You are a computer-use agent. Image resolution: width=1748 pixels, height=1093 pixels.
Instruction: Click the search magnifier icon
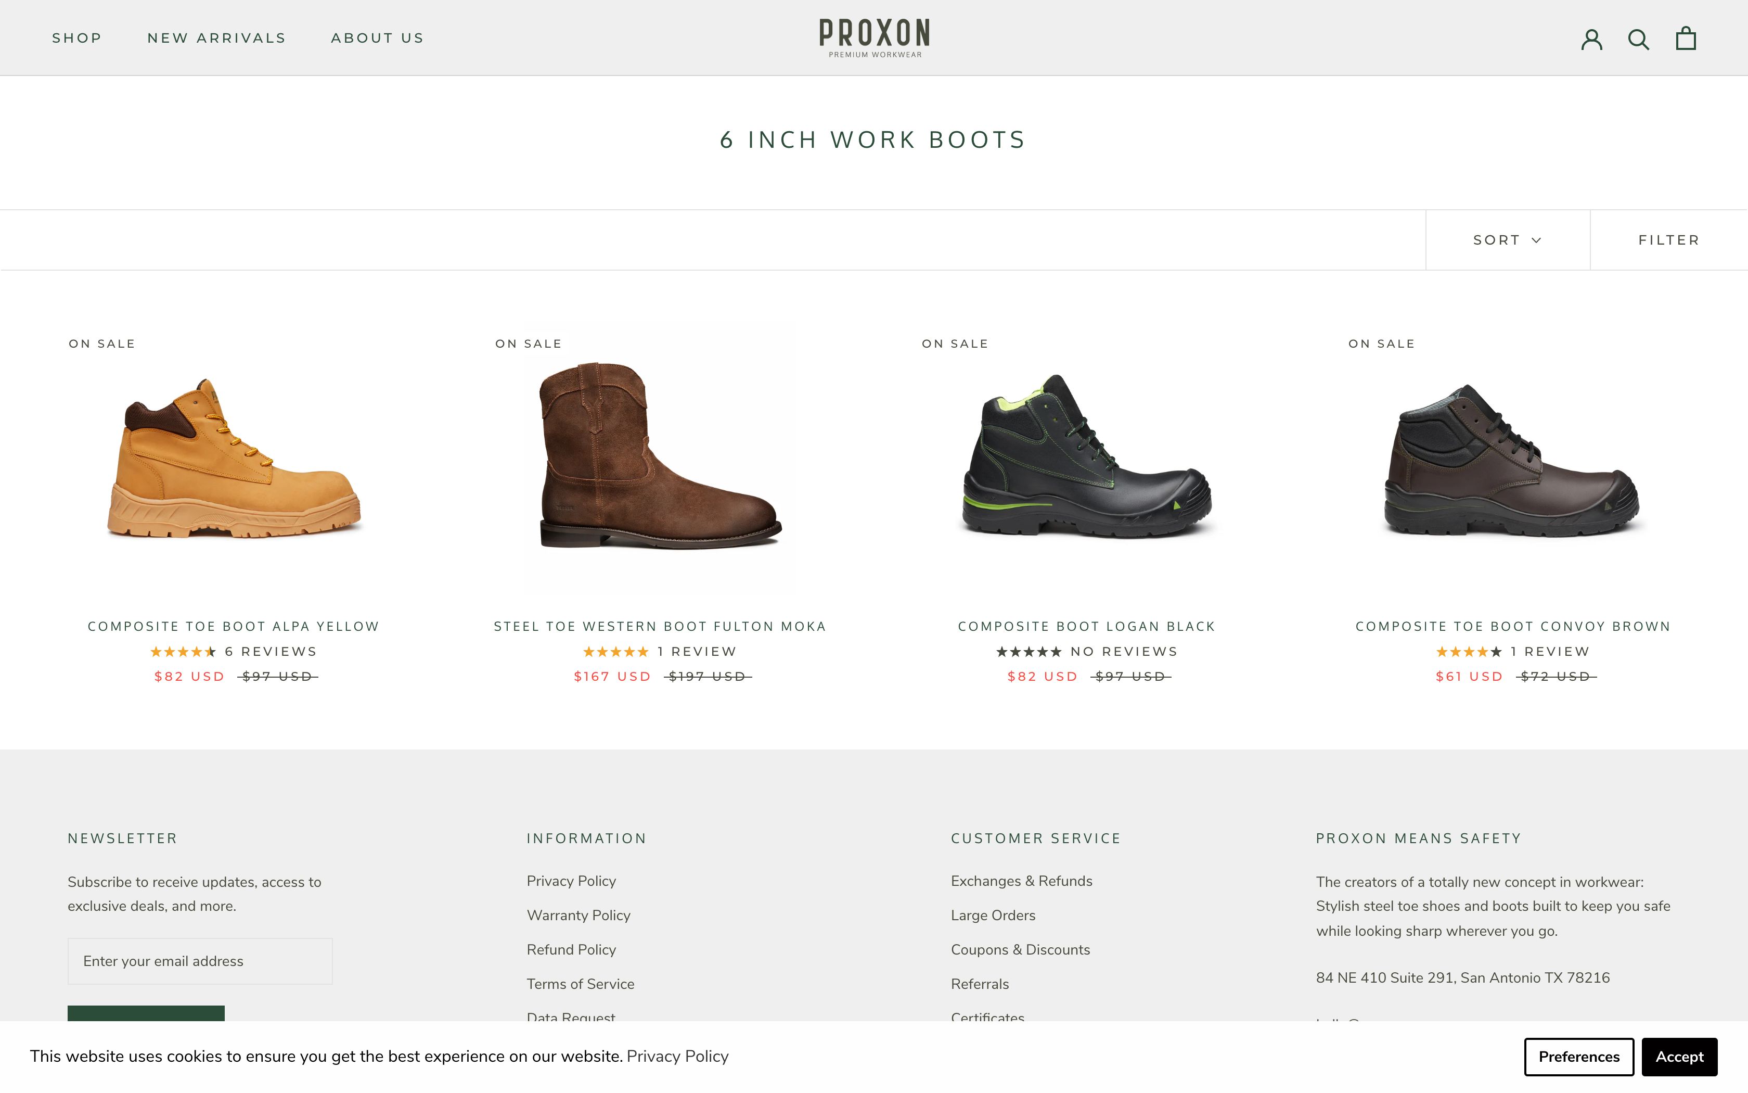point(1639,39)
